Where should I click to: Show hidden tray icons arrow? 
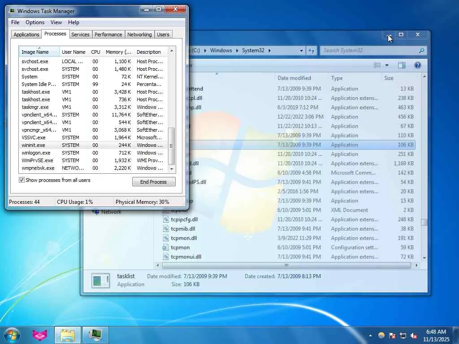coord(371,335)
